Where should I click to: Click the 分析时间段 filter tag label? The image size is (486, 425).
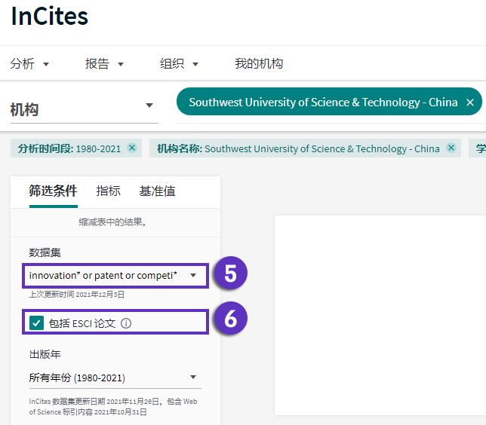pos(45,148)
